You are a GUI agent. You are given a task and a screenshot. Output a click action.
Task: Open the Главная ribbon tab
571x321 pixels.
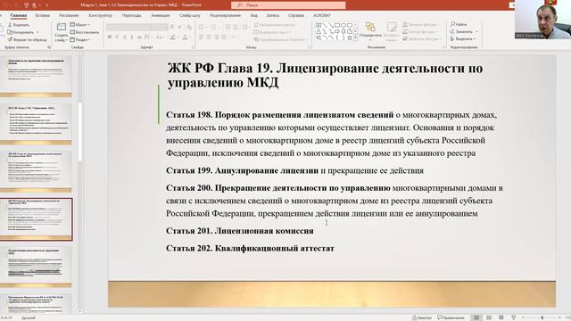pos(18,16)
